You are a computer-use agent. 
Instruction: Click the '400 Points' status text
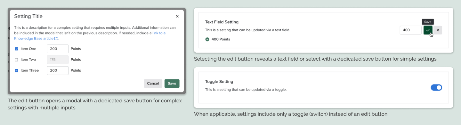221,39
